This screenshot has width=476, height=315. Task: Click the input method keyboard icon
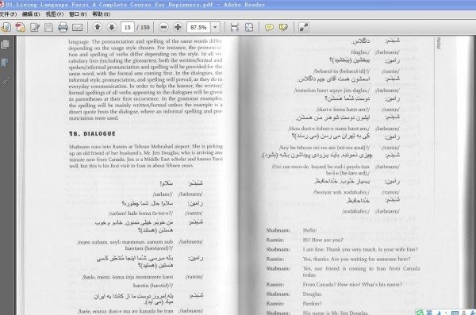pos(455,313)
